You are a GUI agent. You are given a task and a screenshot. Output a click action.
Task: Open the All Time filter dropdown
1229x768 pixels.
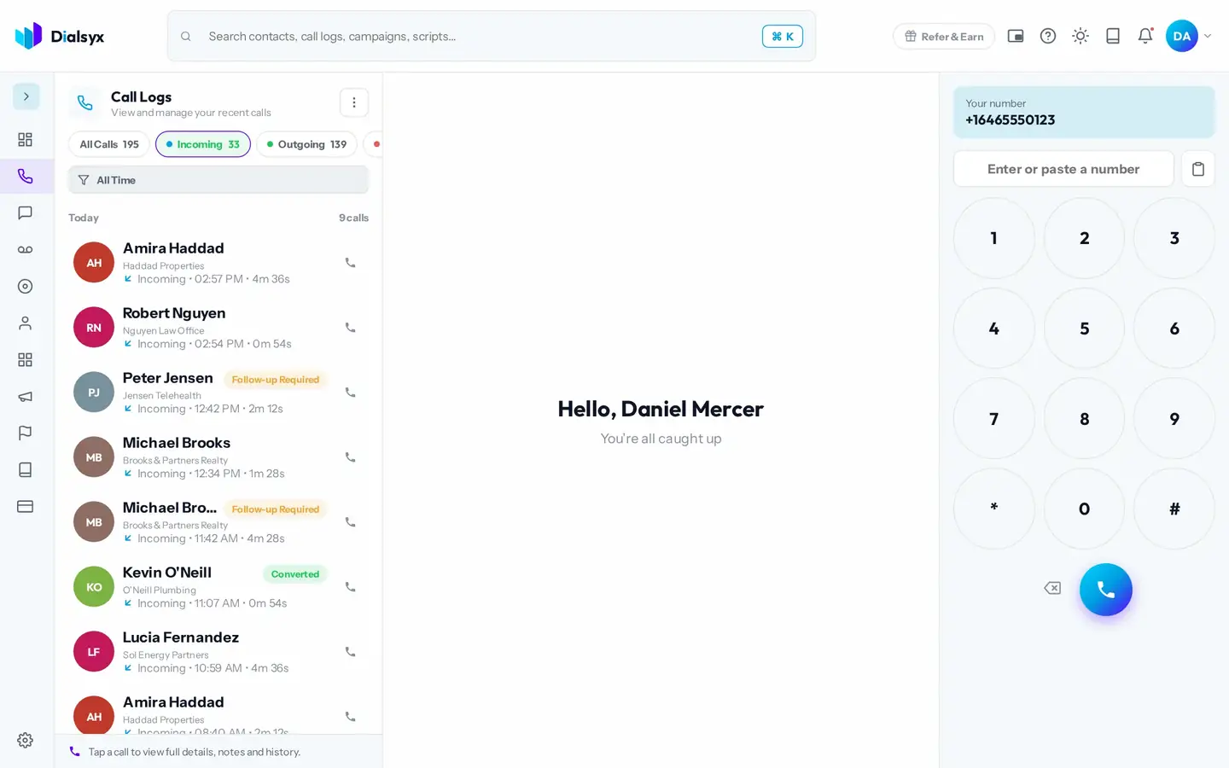218,180
